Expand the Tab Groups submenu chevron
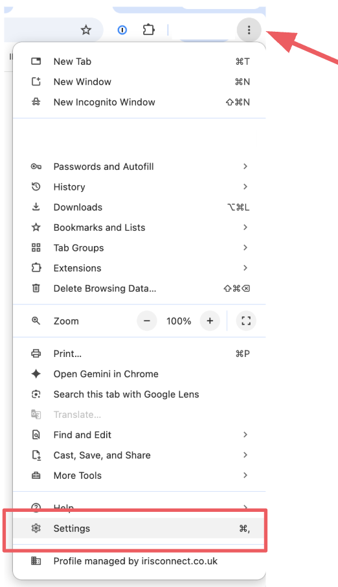Viewport: 338px width, 587px height. tap(245, 247)
